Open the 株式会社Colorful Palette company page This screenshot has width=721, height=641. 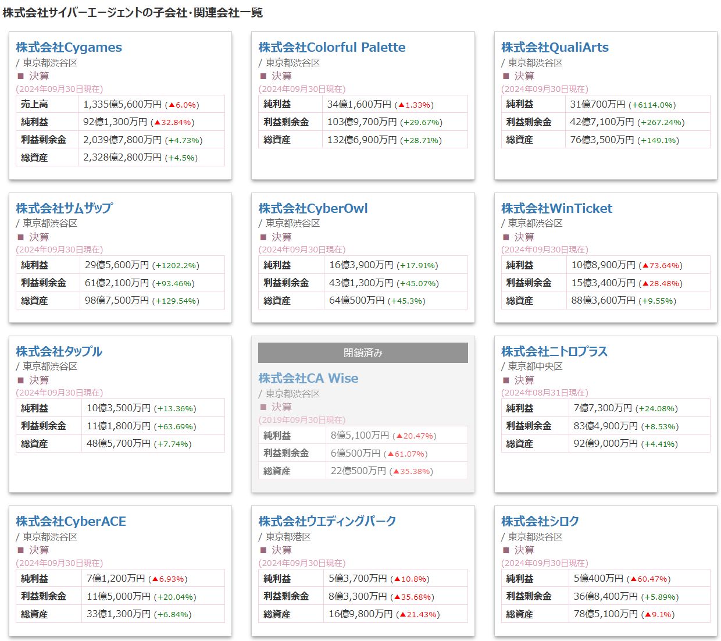(x=331, y=48)
